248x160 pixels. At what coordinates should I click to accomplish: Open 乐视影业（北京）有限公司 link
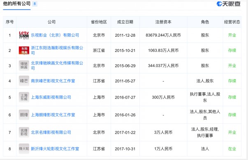pos(55,35)
